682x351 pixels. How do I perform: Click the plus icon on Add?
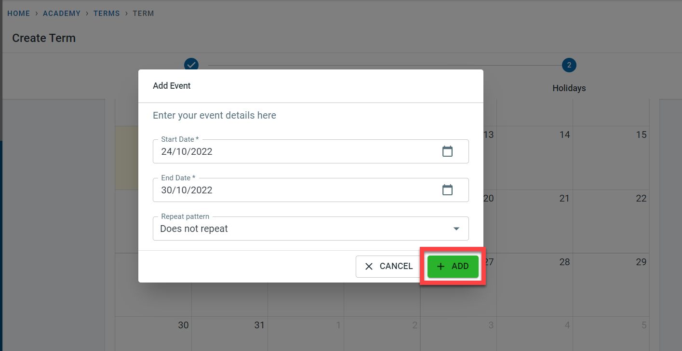click(x=441, y=266)
